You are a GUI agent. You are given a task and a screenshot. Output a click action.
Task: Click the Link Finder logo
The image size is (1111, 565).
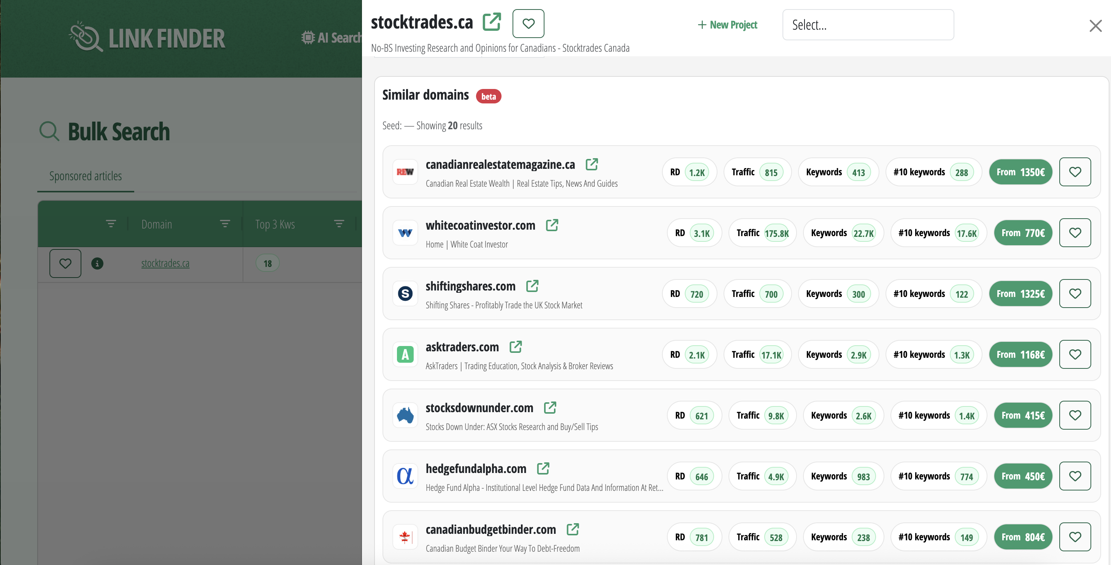click(x=147, y=38)
